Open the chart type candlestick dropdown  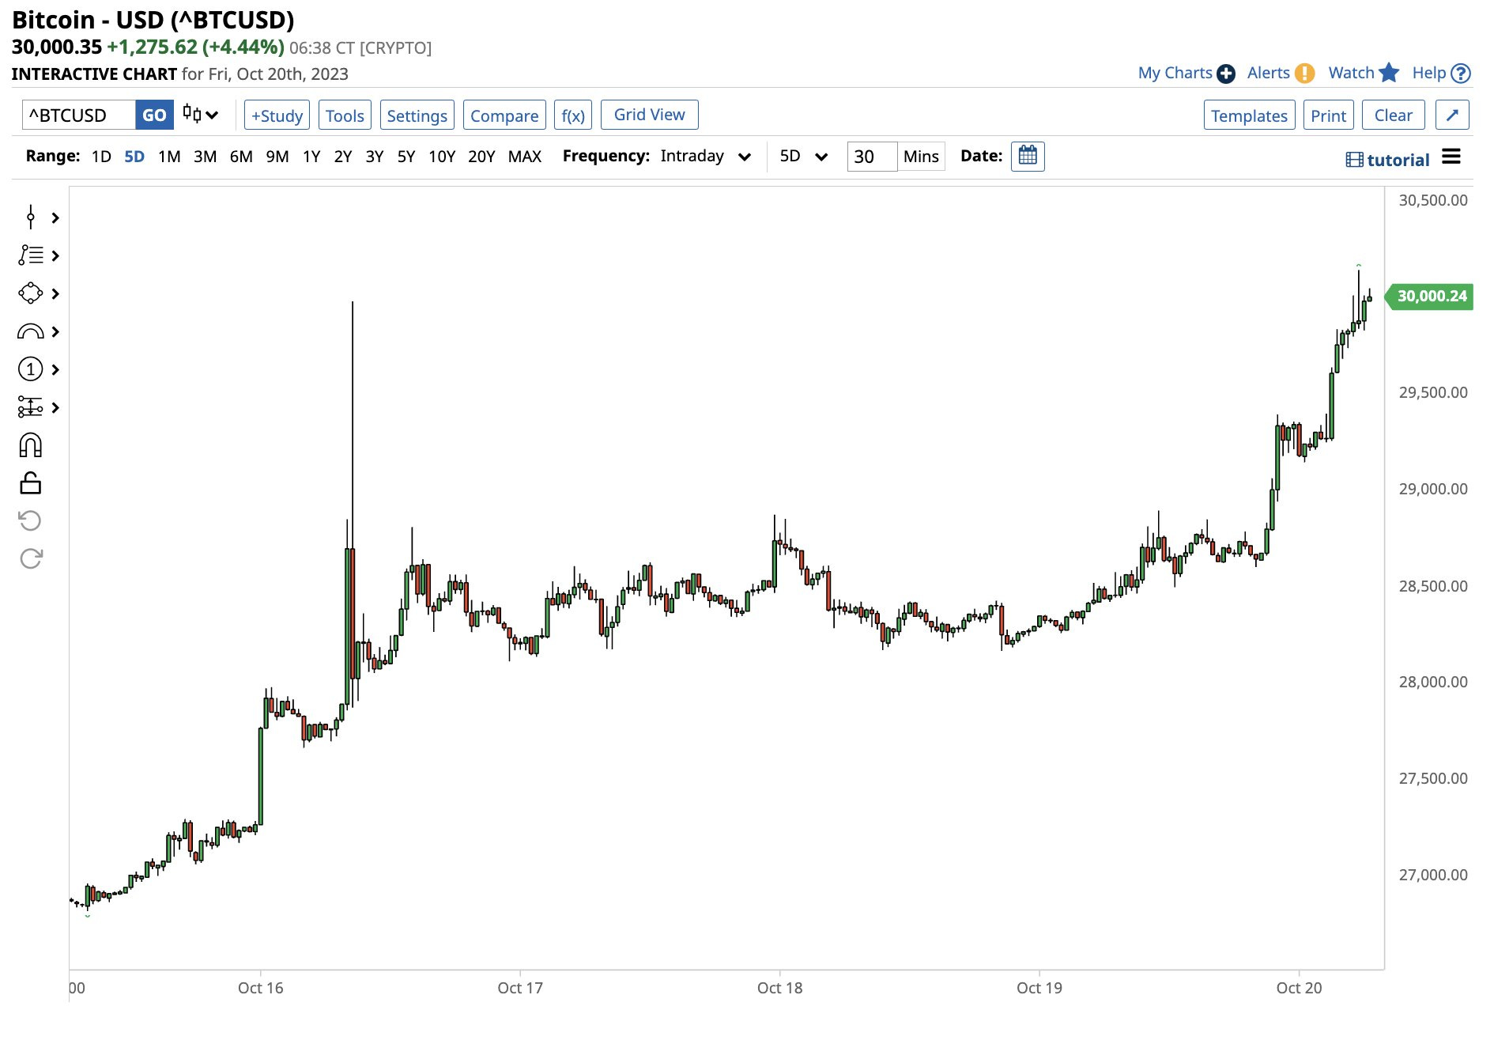click(200, 115)
